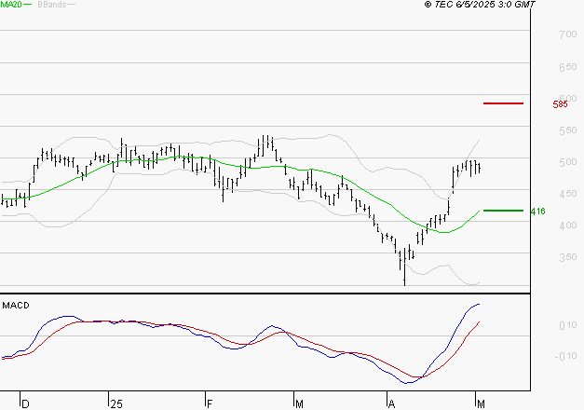Image resolution: width=584 pixels, height=410 pixels.
Task: Click the green support line marker
Action: tap(503, 211)
